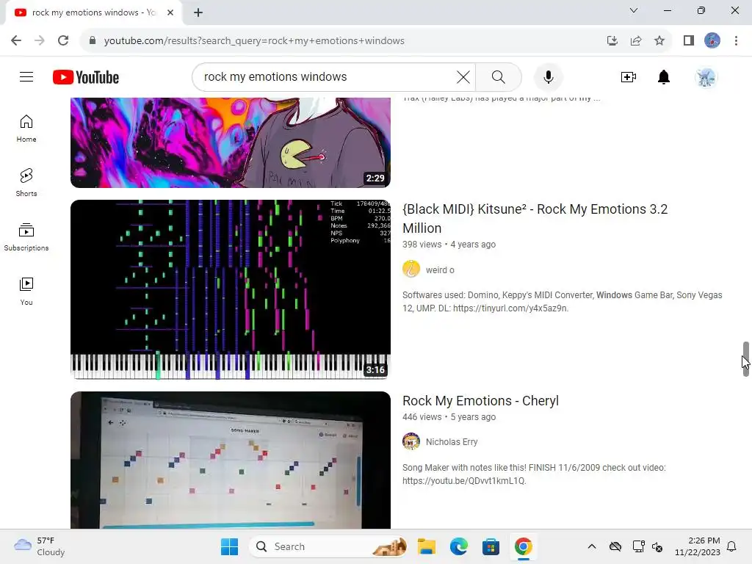Go to the YouTube logo homepage

[x=86, y=77]
